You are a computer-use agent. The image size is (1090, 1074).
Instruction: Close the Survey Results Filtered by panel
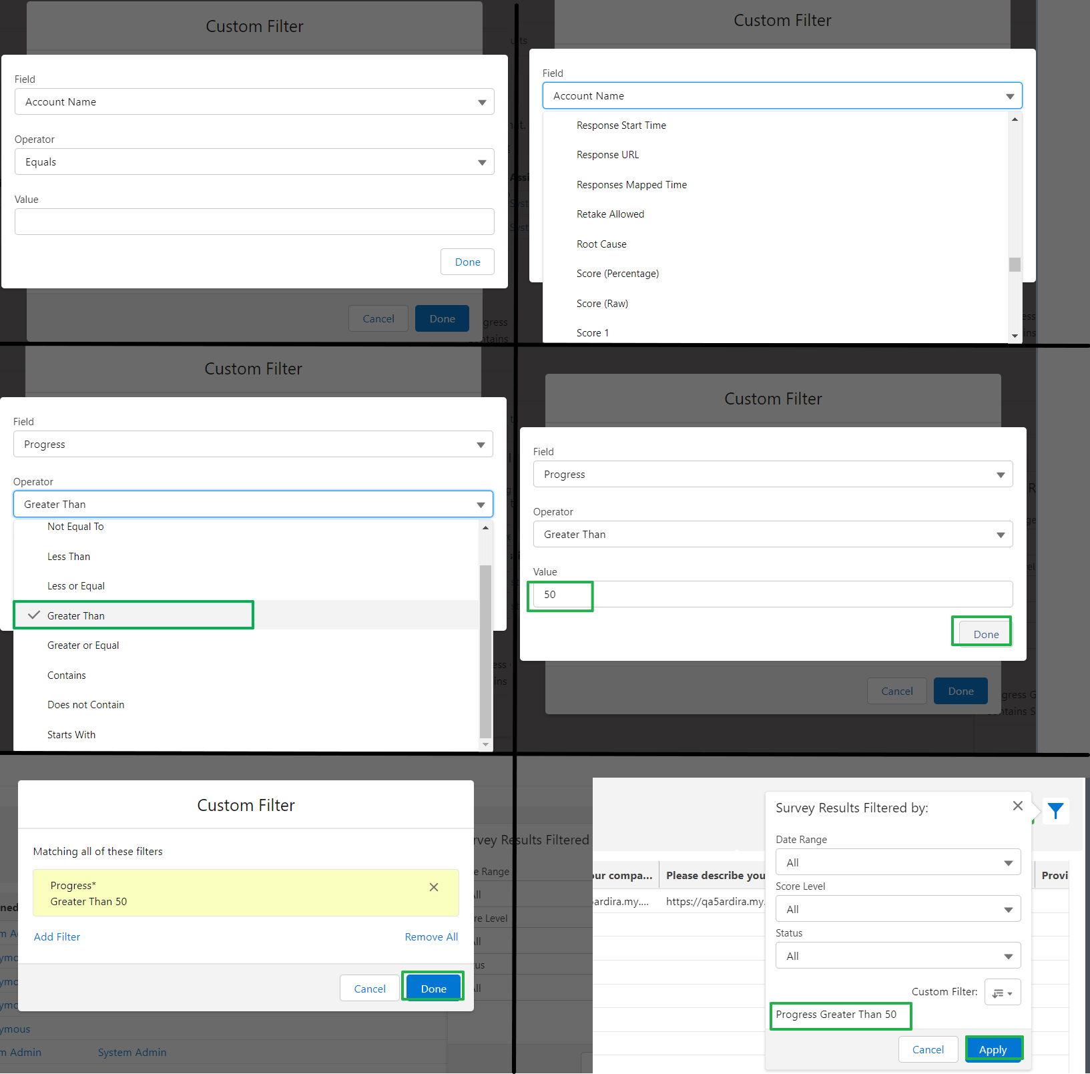(x=1017, y=806)
